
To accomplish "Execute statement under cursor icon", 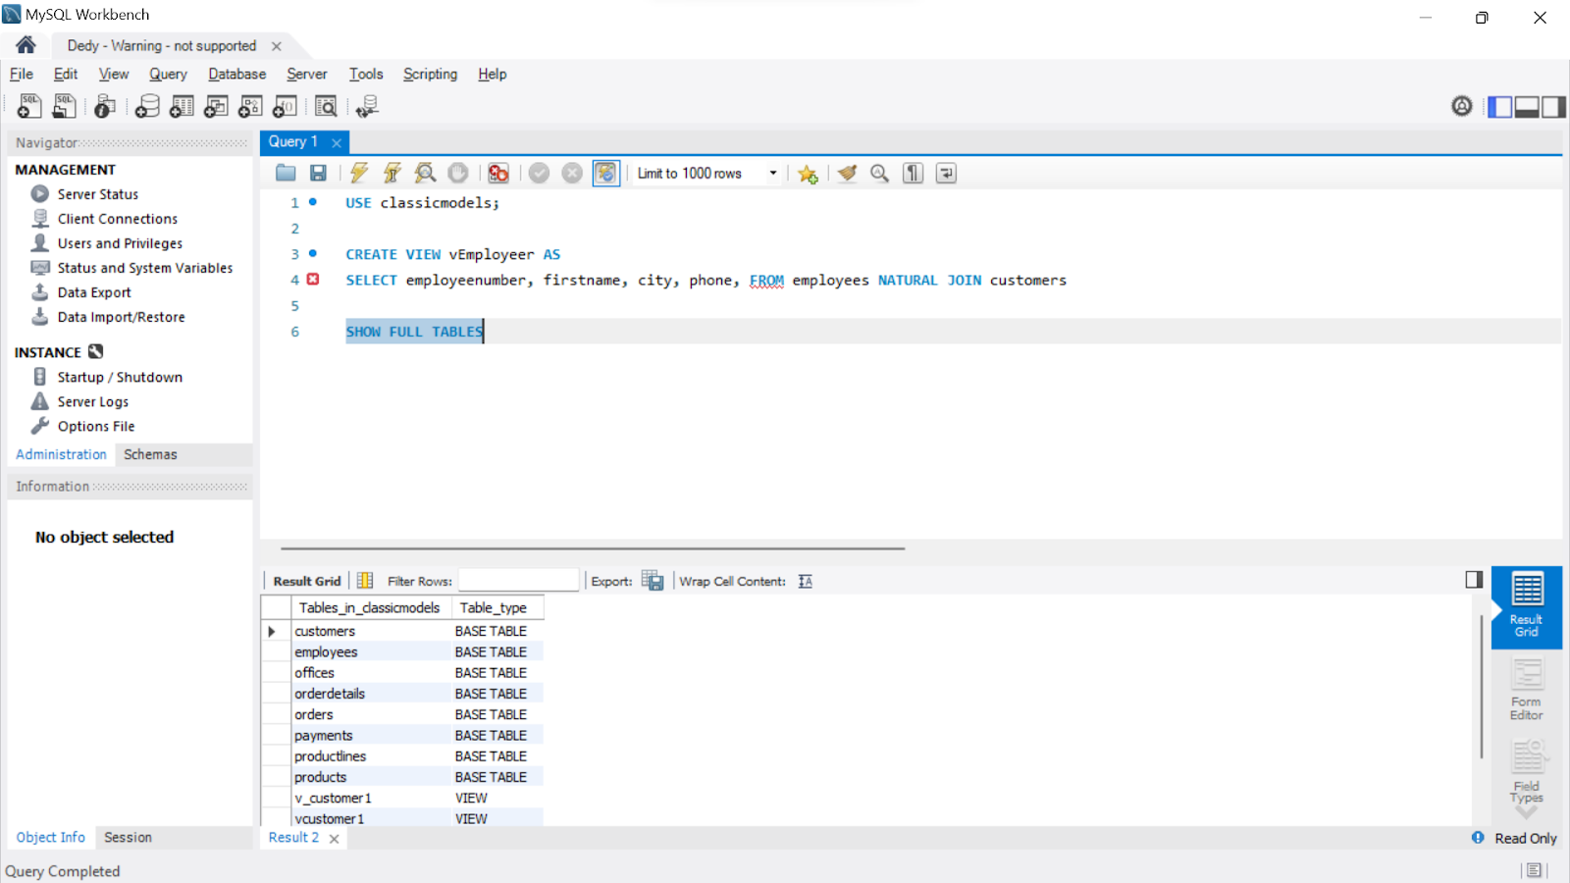I will pyautogui.click(x=392, y=173).
